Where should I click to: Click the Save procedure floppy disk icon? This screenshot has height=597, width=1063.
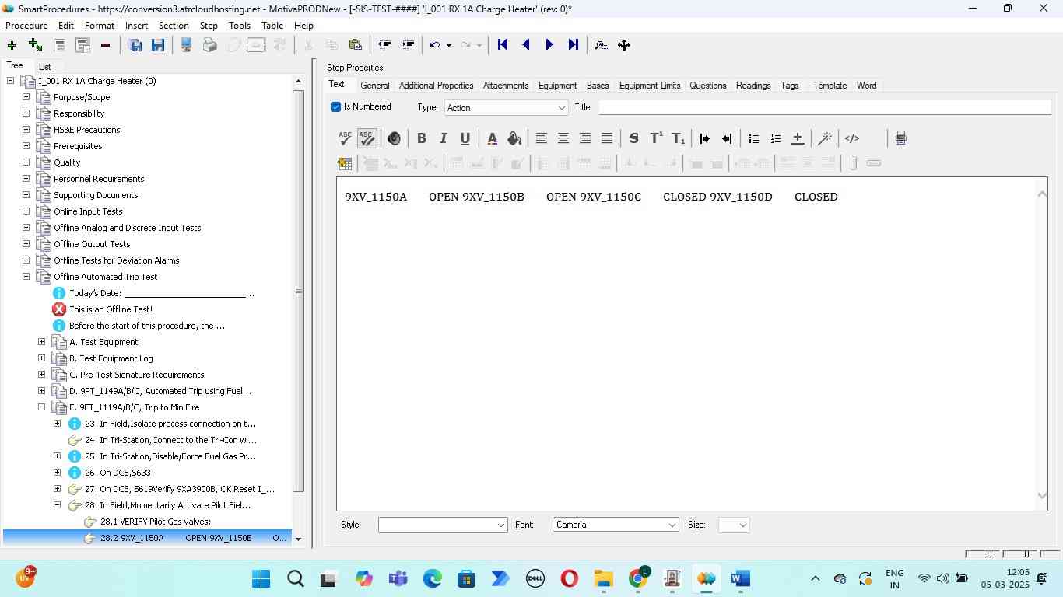(158, 45)
